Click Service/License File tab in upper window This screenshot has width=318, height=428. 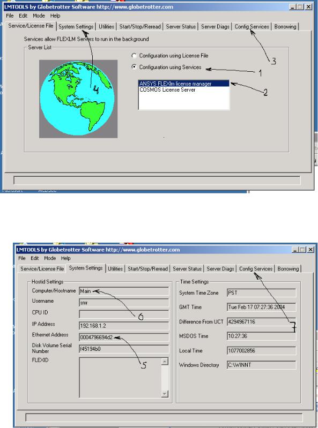(31, 26)
